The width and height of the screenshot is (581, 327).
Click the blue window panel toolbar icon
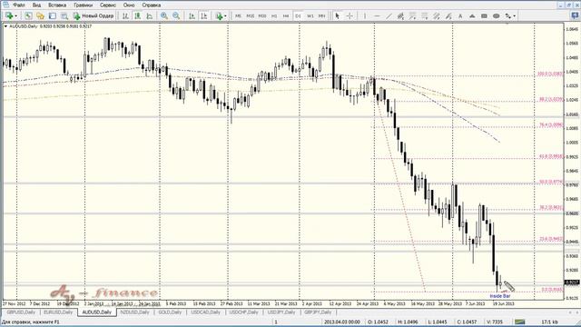click(53, 16)
